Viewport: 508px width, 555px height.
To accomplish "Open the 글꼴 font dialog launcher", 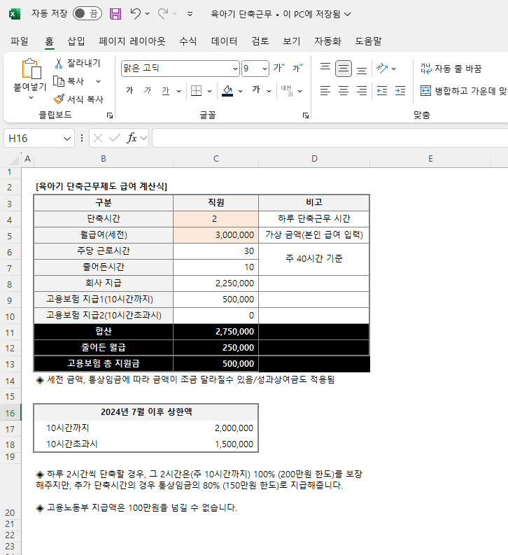I will pos(306,115).
